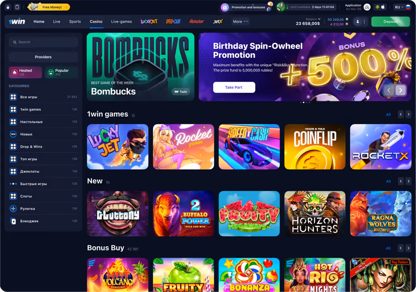Click the green Deposit button

[391, 22]
